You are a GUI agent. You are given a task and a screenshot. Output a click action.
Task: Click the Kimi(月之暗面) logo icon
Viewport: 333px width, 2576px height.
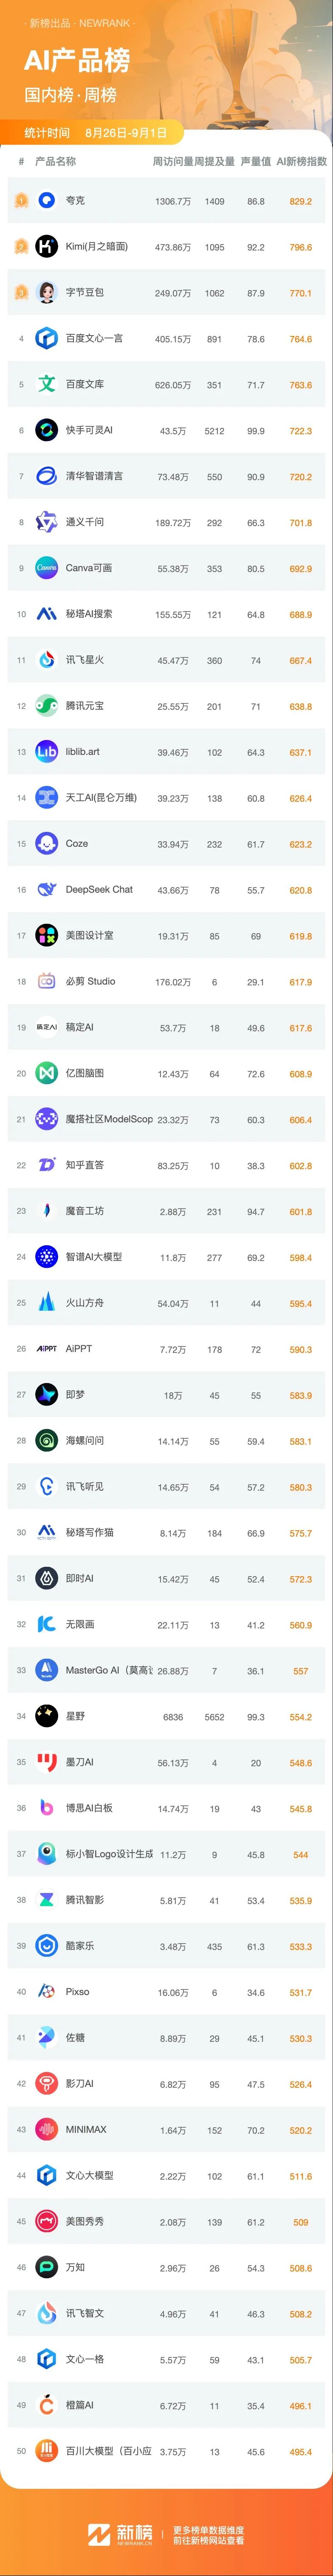[x=46, y=247]
